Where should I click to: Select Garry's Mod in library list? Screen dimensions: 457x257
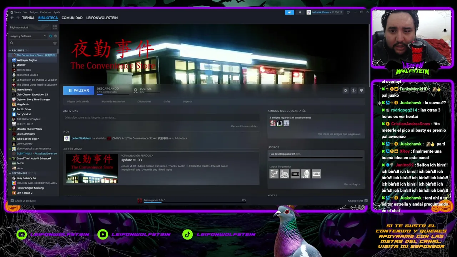pyautogui.click(x=24, y=114)
